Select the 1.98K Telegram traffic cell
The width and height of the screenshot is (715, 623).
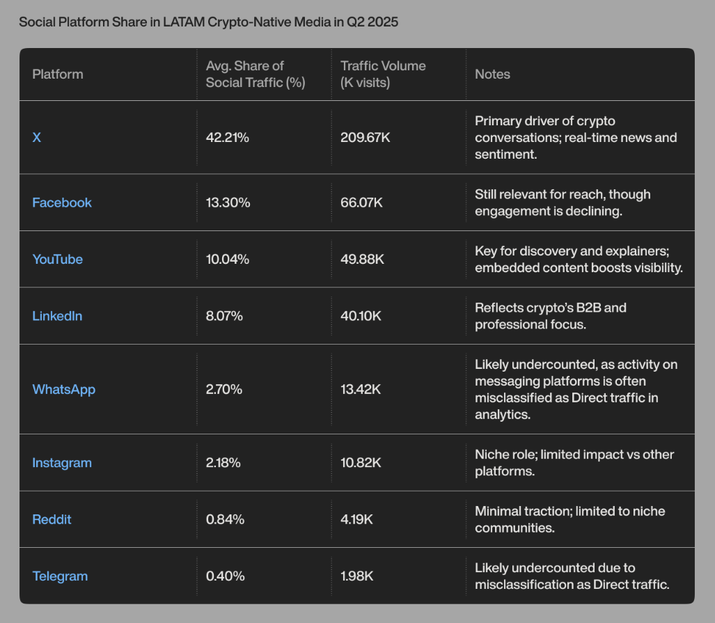coord(357,576)
